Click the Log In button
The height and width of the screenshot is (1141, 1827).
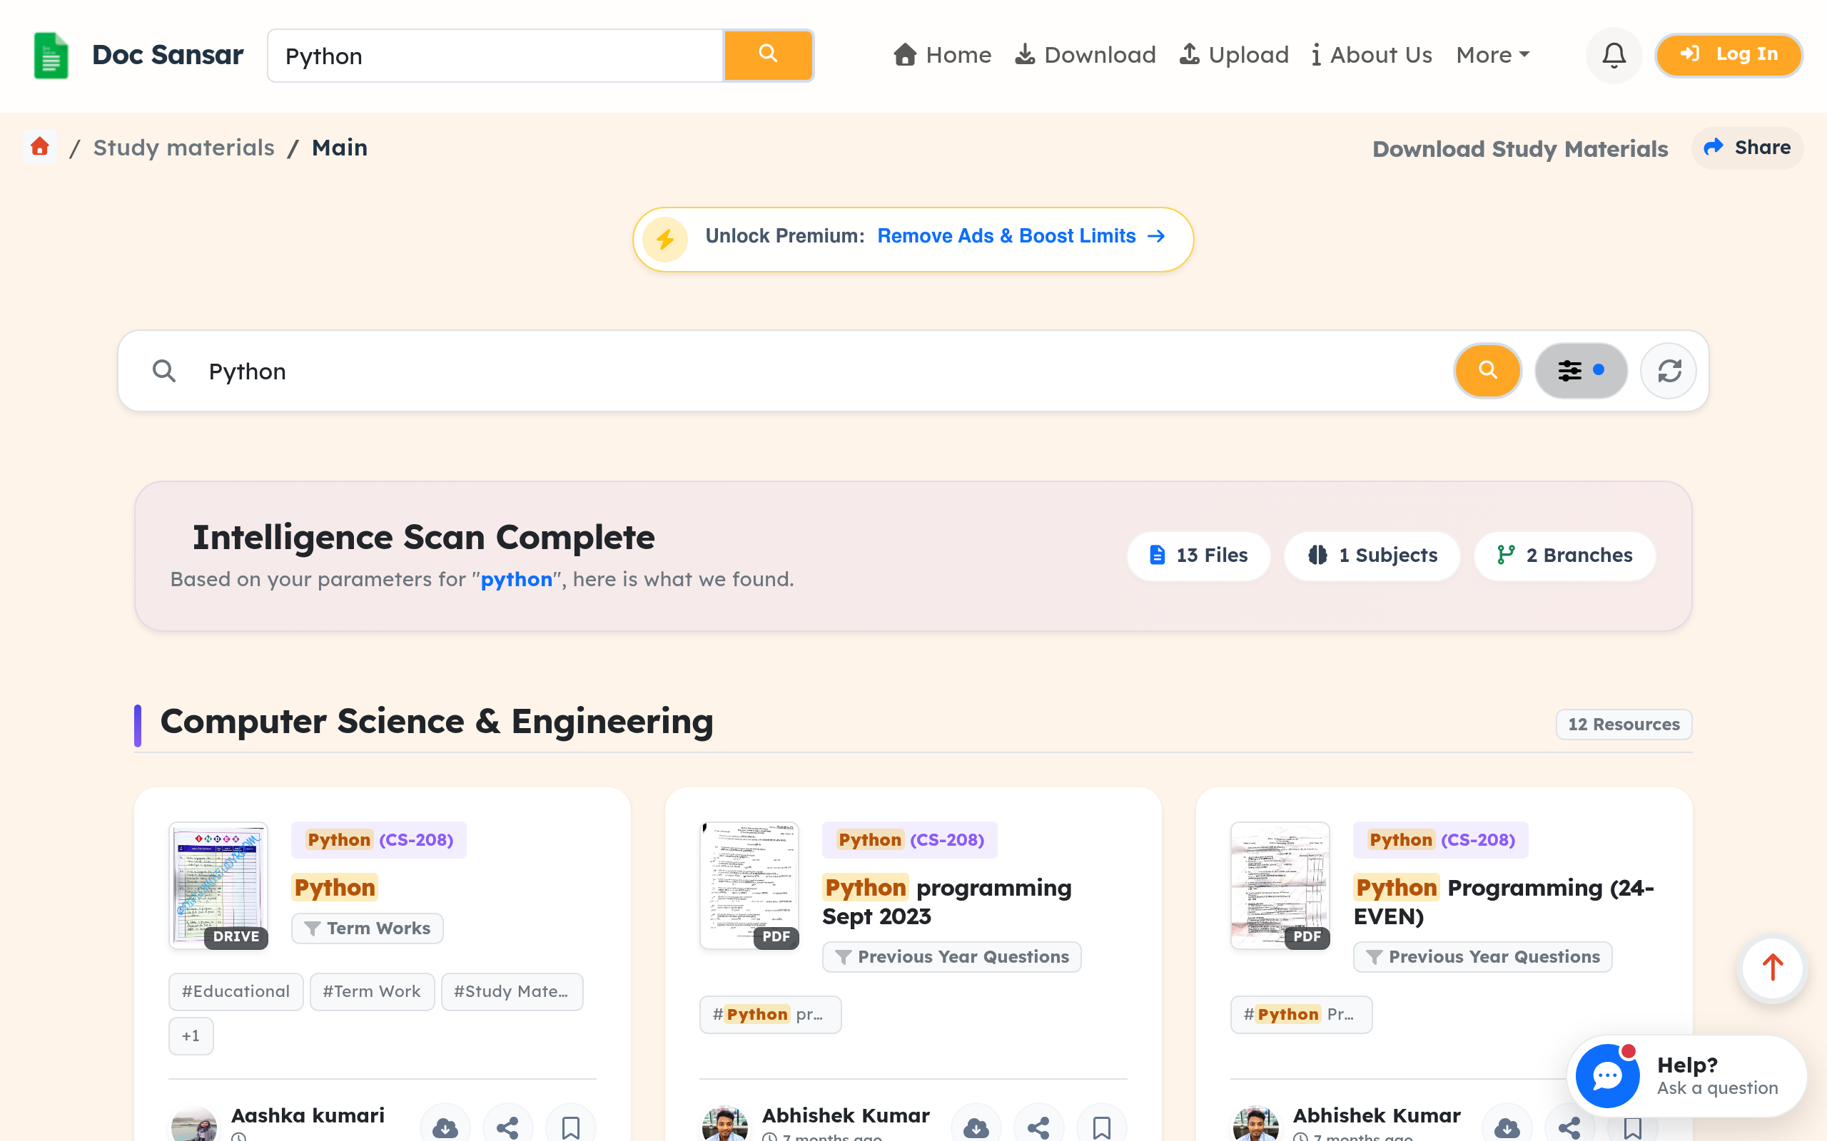point(1729,55)
